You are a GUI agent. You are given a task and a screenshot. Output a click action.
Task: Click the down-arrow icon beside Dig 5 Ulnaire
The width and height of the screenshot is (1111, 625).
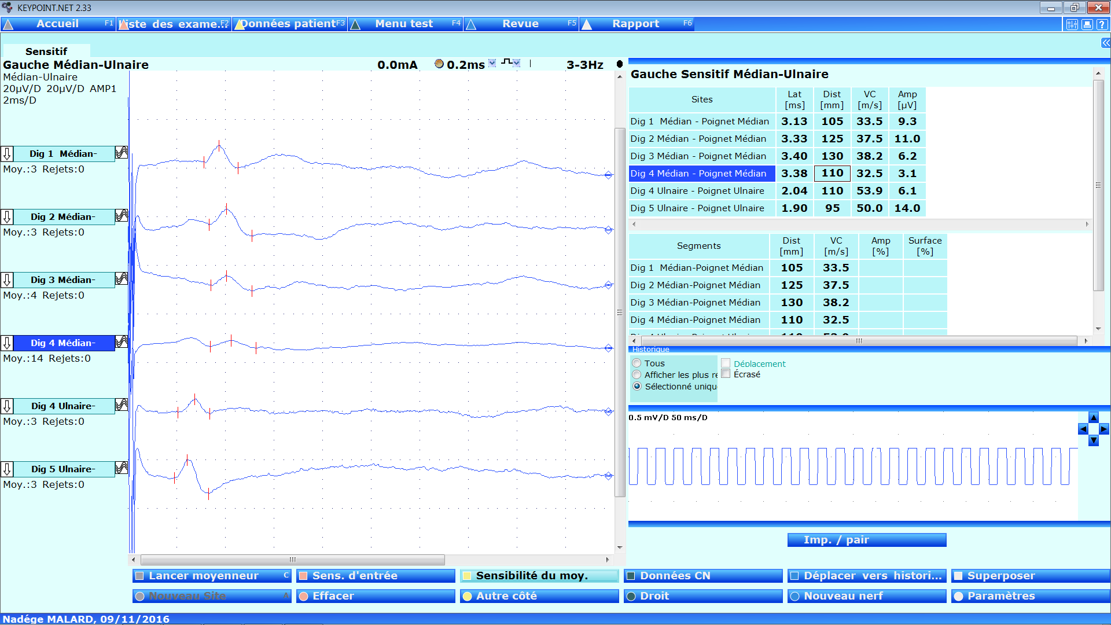pyautogui.click(x=7, y=469)
